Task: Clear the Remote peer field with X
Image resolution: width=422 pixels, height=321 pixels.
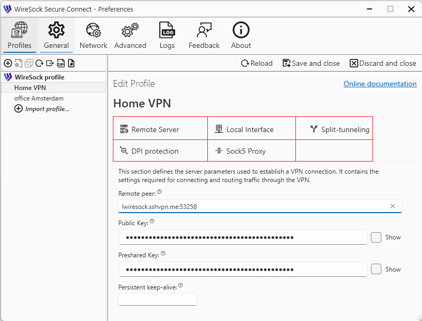Action: (x=392, y=206)
